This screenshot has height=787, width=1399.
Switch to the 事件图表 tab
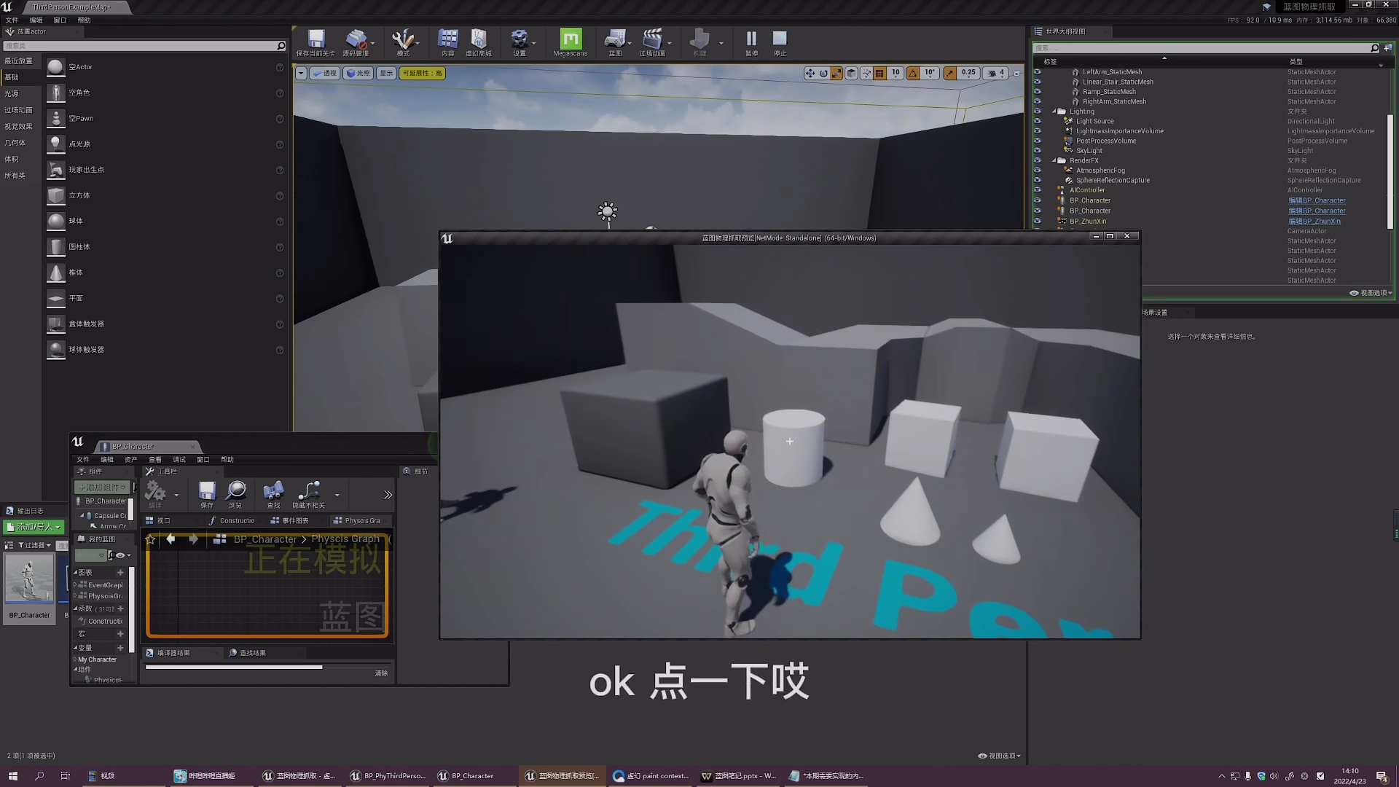click(294, 520)
